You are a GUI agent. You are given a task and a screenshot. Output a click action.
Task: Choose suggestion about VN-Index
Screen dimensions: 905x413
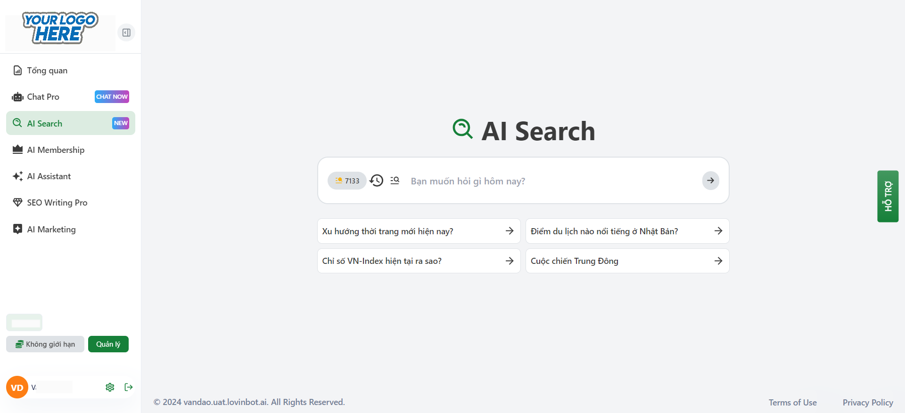pos(419,261)
